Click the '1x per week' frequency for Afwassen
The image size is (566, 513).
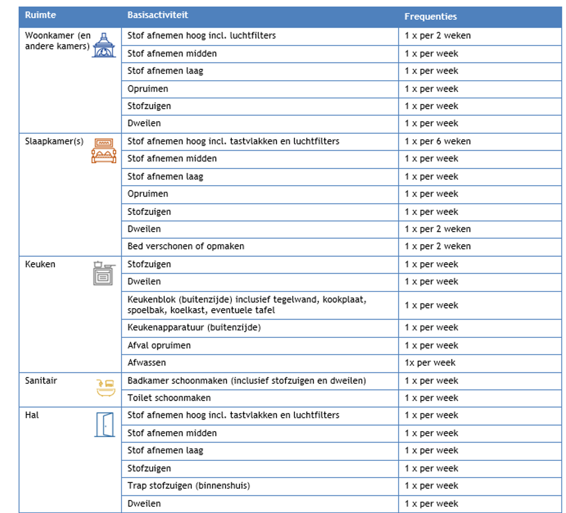[x=430, y=362]
